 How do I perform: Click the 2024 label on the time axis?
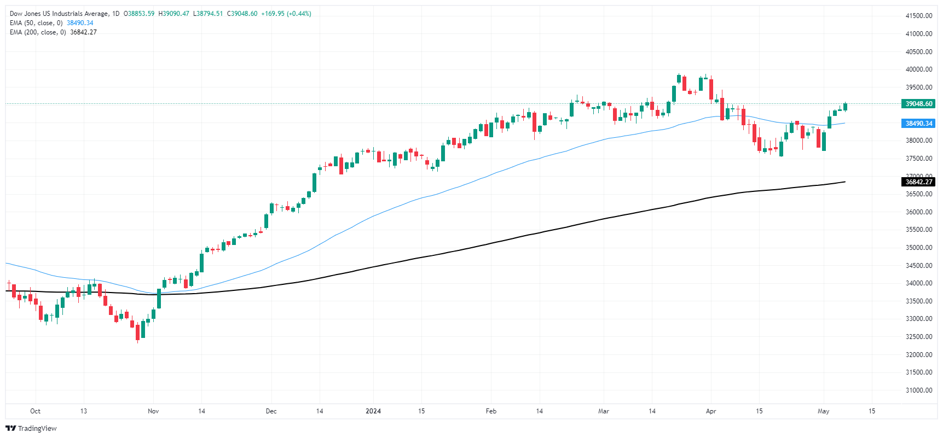(373, 411)
